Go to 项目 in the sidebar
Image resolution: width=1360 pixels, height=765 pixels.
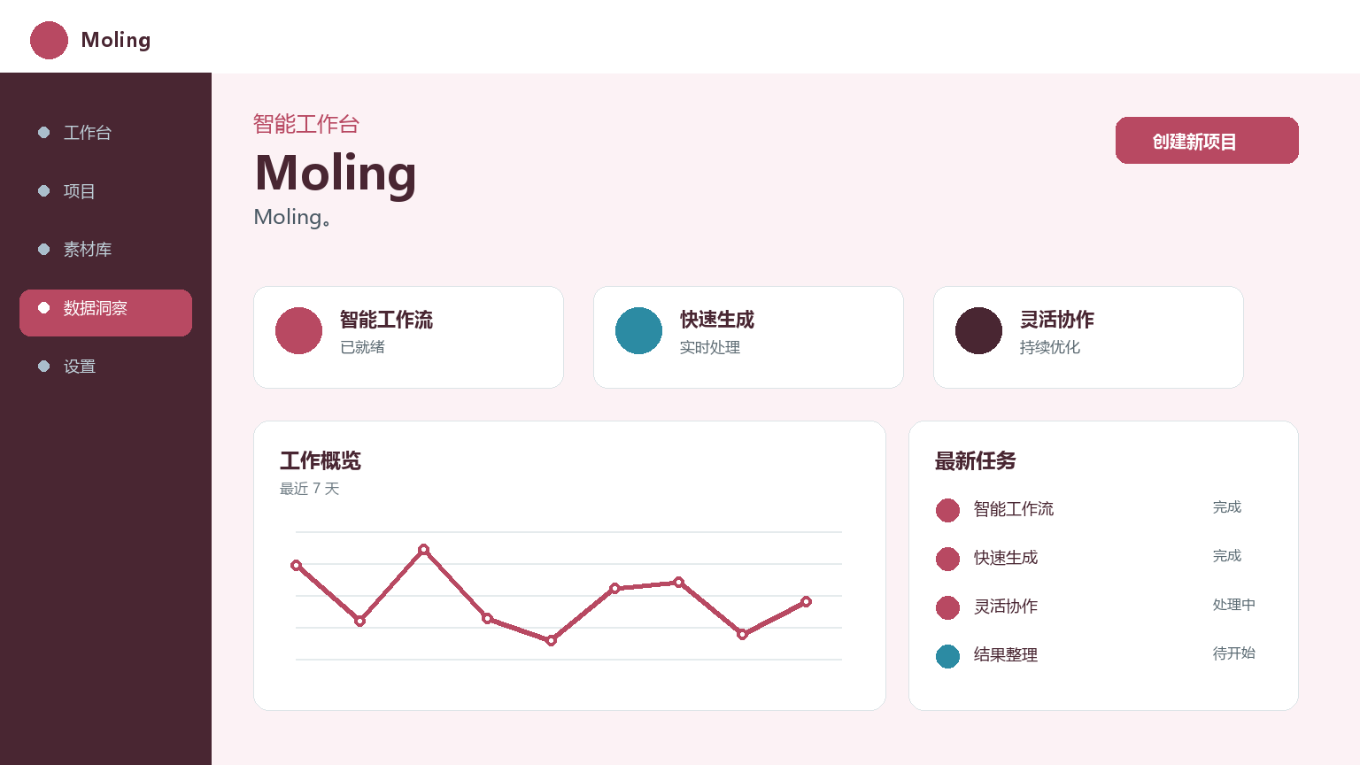pyautogui.click(x=105, y=191)
